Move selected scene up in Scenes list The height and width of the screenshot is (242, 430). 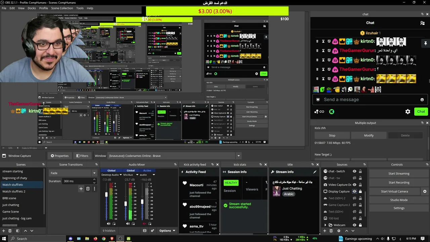click(26, 231)
